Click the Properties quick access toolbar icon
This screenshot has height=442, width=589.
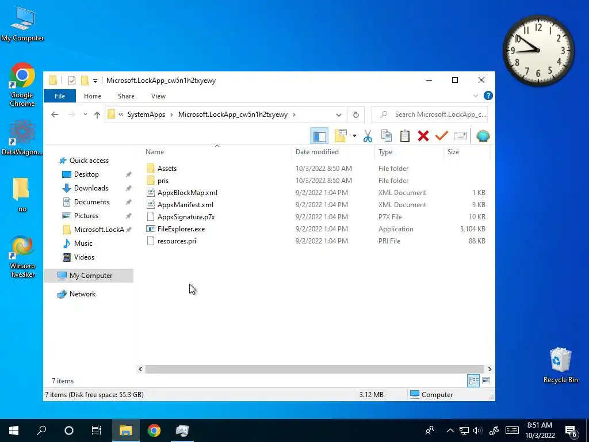72,81
